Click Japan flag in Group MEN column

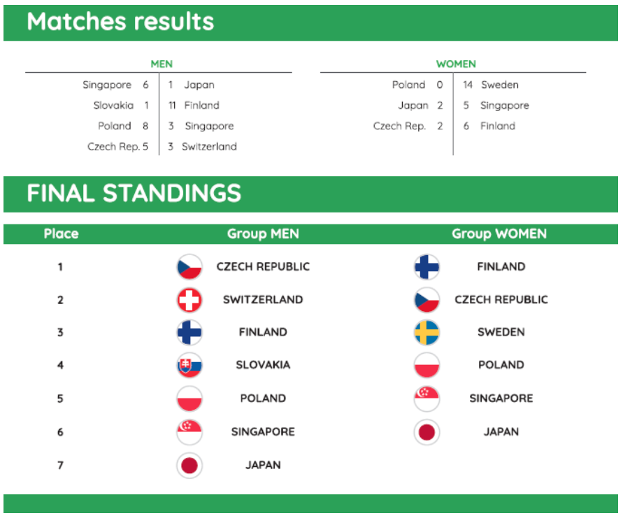click(189, 466)
